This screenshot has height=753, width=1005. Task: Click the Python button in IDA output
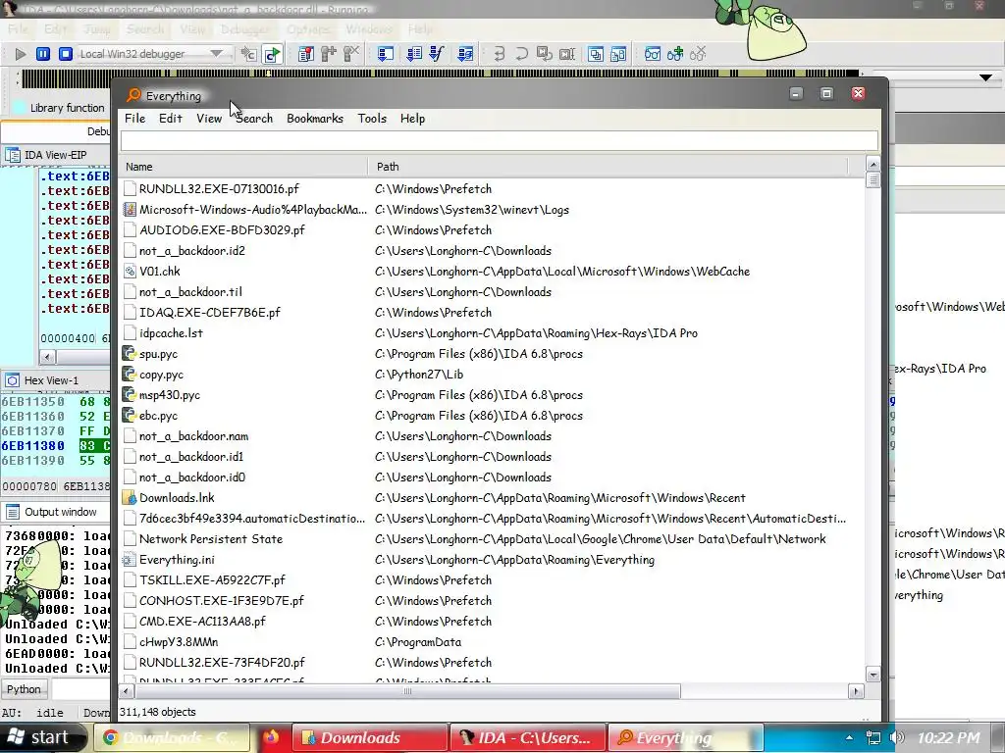[25, 689]
